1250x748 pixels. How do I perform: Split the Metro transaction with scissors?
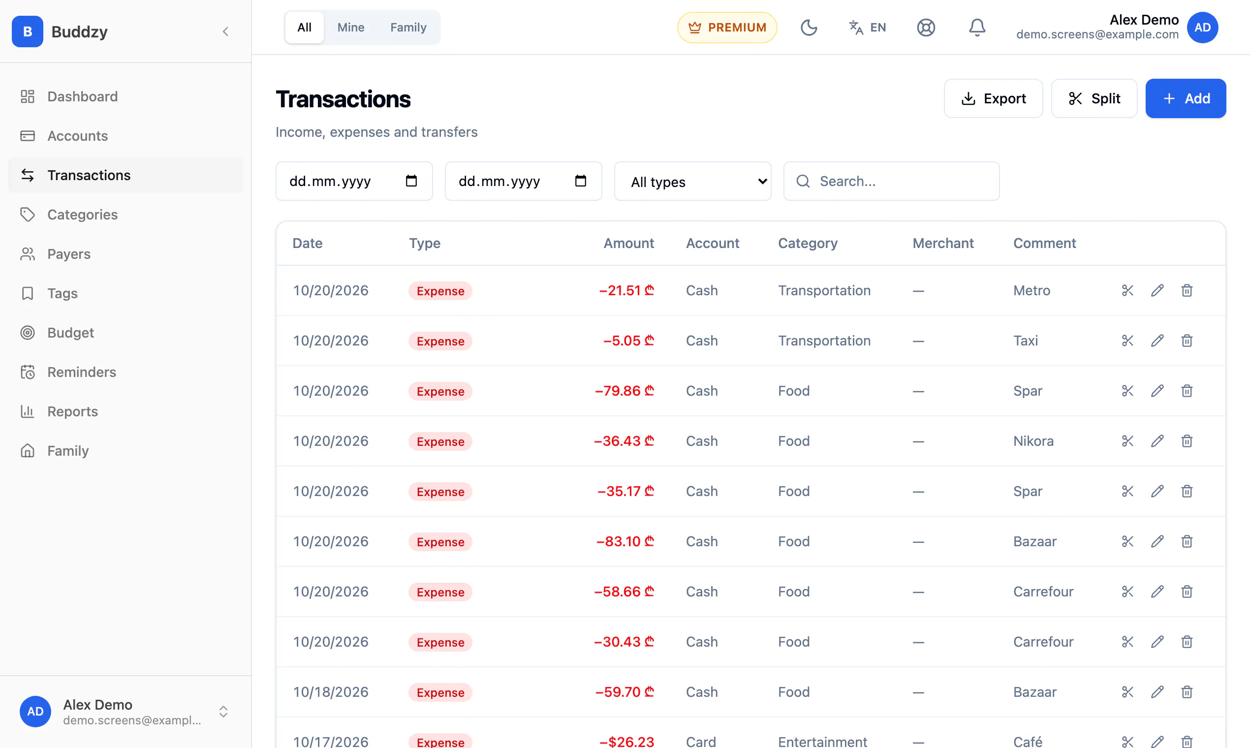tap(1127, 290)
